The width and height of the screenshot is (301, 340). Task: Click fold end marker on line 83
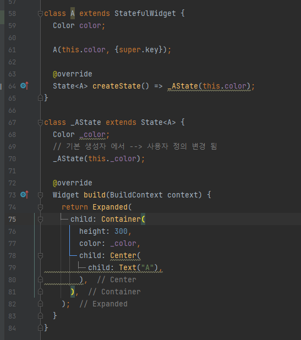[x=40, y=316]
